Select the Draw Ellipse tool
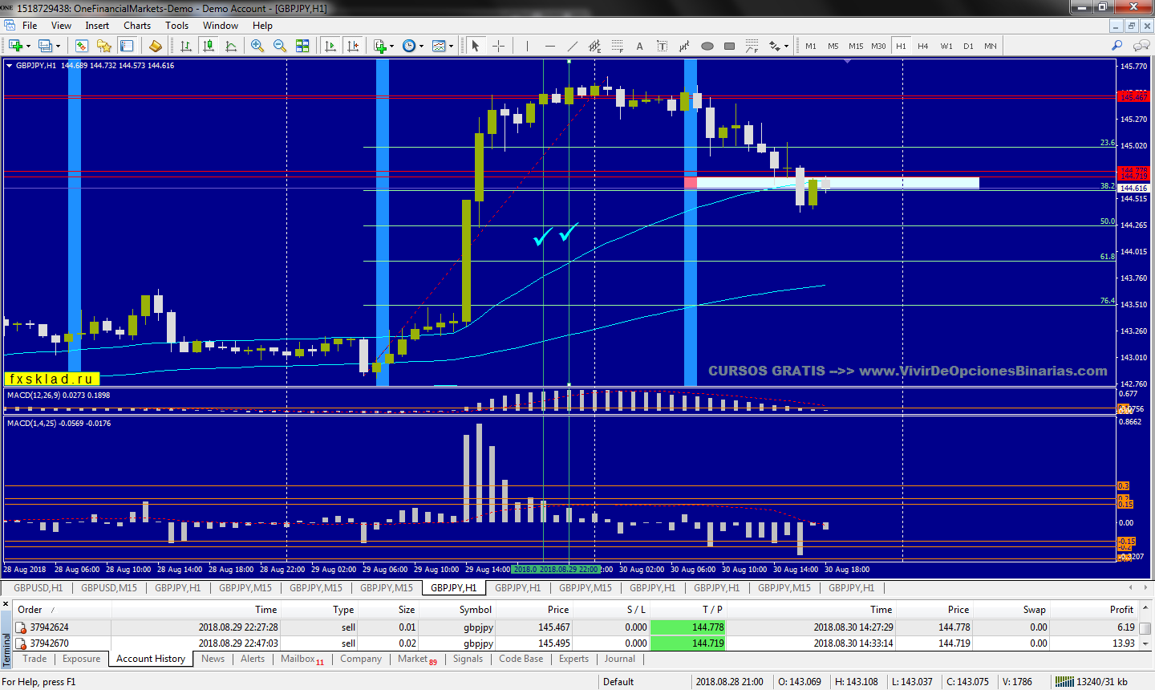The image size is (1155, 690). (x=707, y=46)
